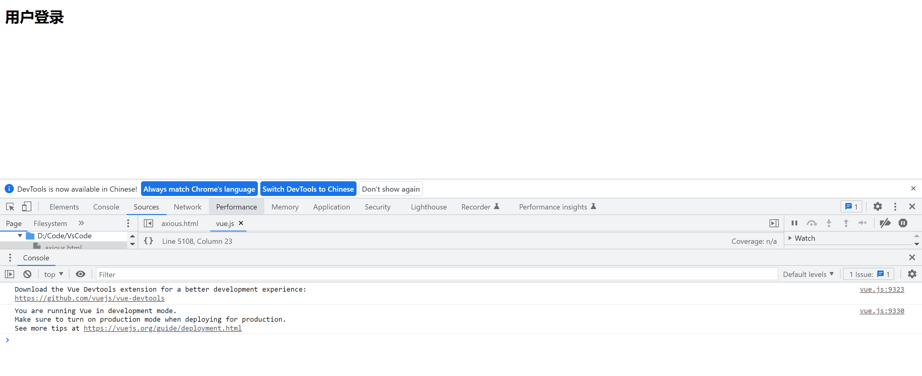Open issues counter badge in main toolbar
This screenshot has width=922, height=376.
(851, 206)
